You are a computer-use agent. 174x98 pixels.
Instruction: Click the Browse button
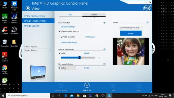click(131, 33)
